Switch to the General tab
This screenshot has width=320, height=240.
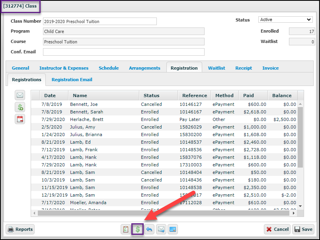click(x=20, y=68)
